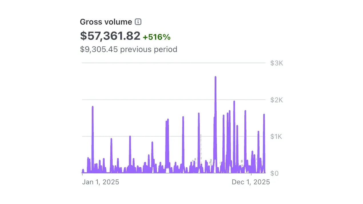Click the green +516% growth badge
Screen dimensions: 363x204
(157, 37)
